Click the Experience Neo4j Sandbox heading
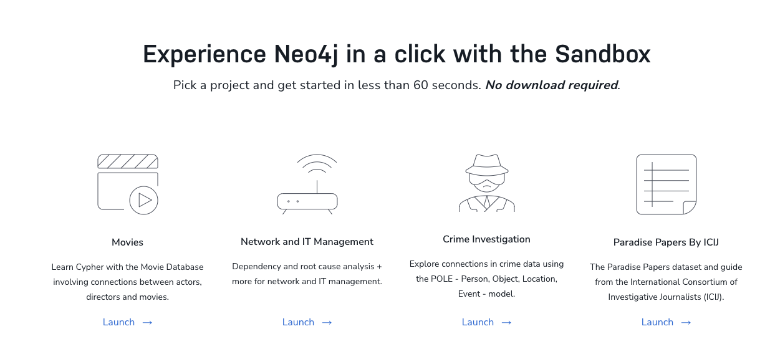The image size is (770, 354). coord(397,54)
